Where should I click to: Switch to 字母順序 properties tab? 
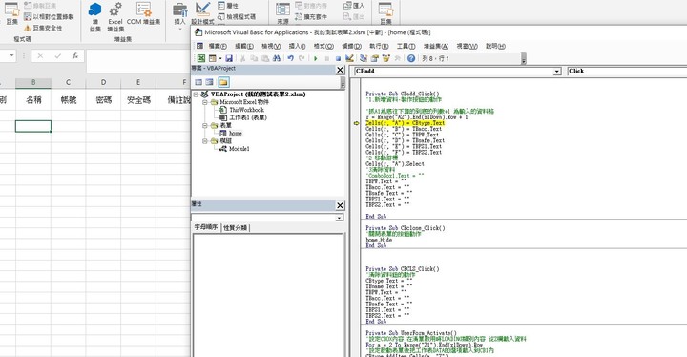pyautogui.click(x=206, y=227)
